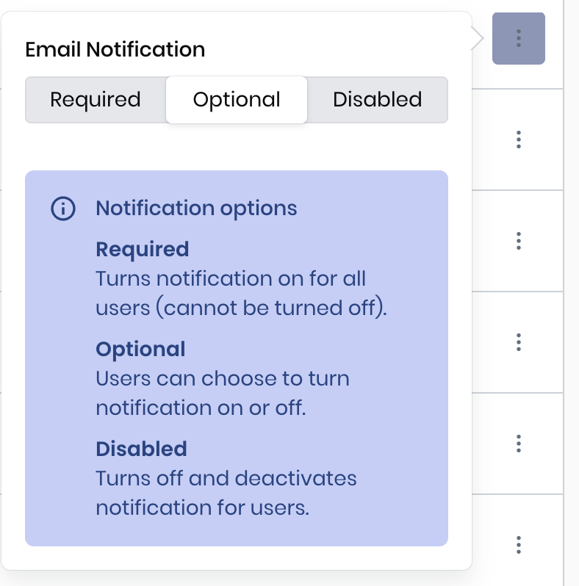Click the popover arrow pointing to the menu button
Screen dimensions: 579x586
(x=478, y=38)
